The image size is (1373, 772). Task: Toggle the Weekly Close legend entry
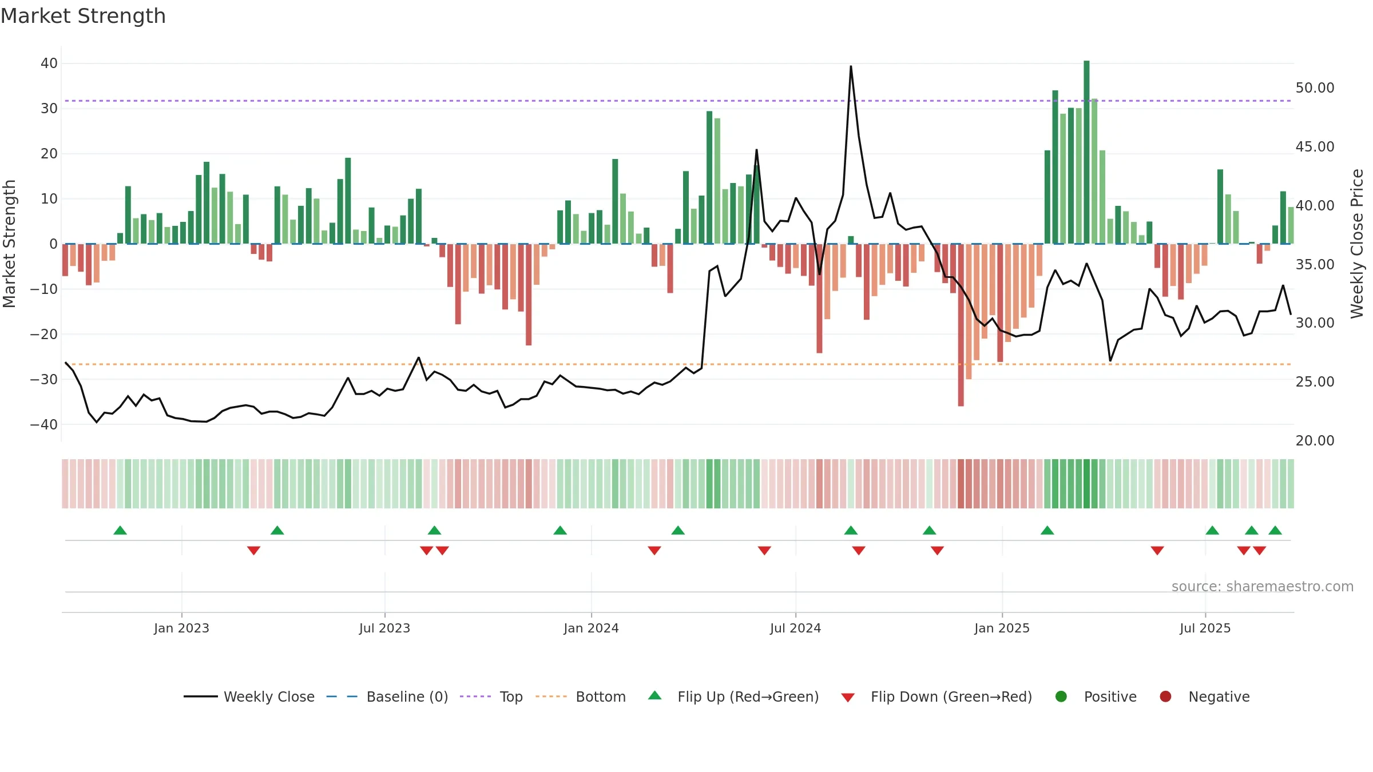click(249, 697)
